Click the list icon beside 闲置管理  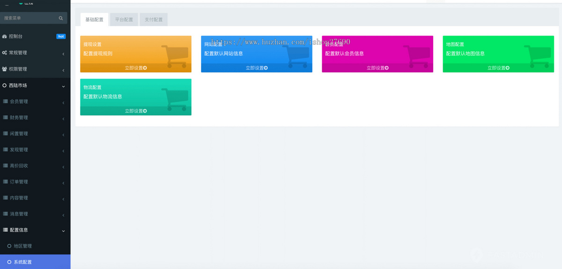5,134
